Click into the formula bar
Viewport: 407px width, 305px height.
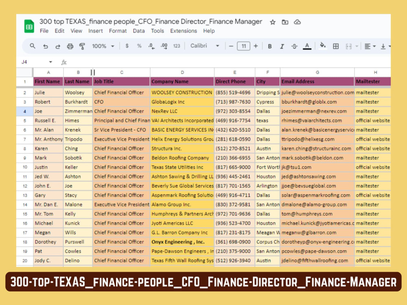click(x=228, y=62)
